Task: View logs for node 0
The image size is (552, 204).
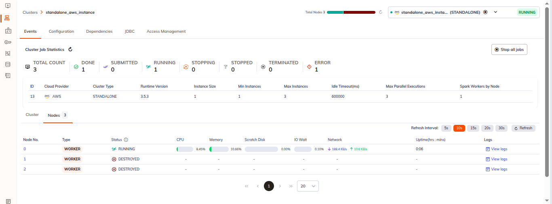Action: pos(497,149)
